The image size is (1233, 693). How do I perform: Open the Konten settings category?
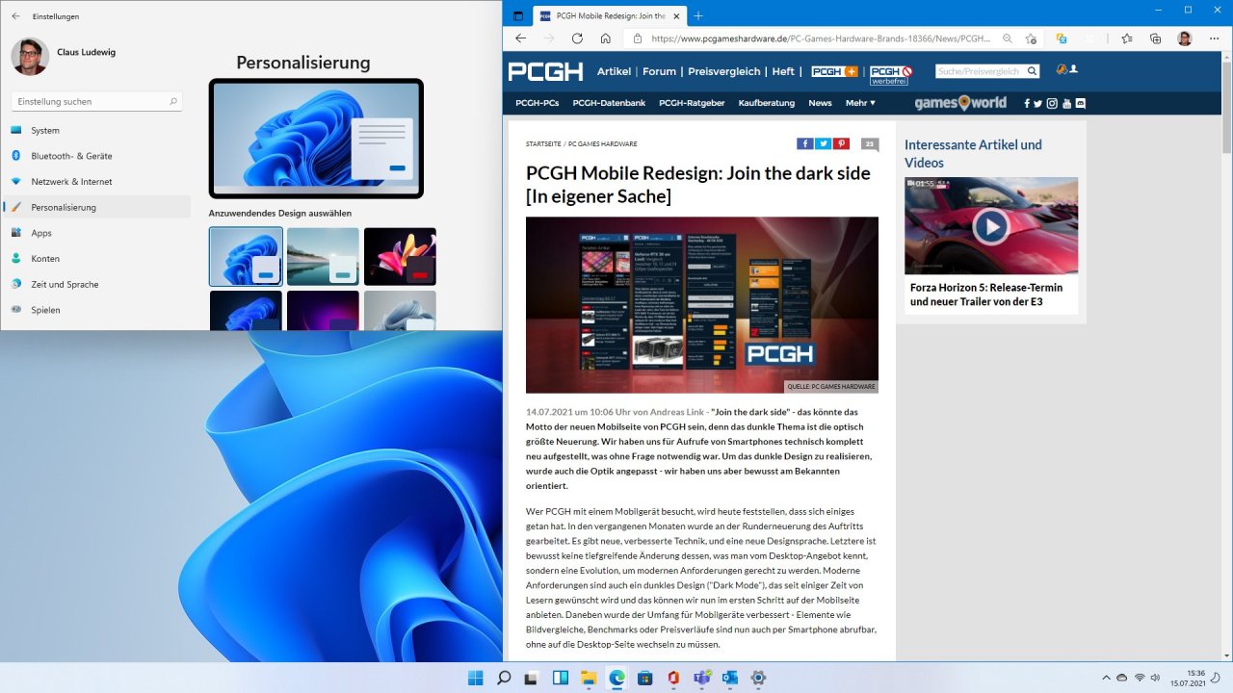(96, 258)
